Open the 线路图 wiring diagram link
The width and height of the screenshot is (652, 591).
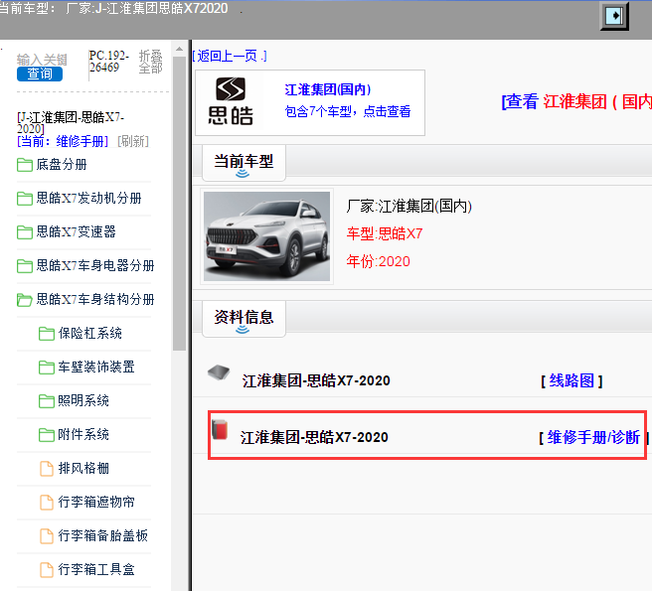pyautogui.click(x=571, y=380)
